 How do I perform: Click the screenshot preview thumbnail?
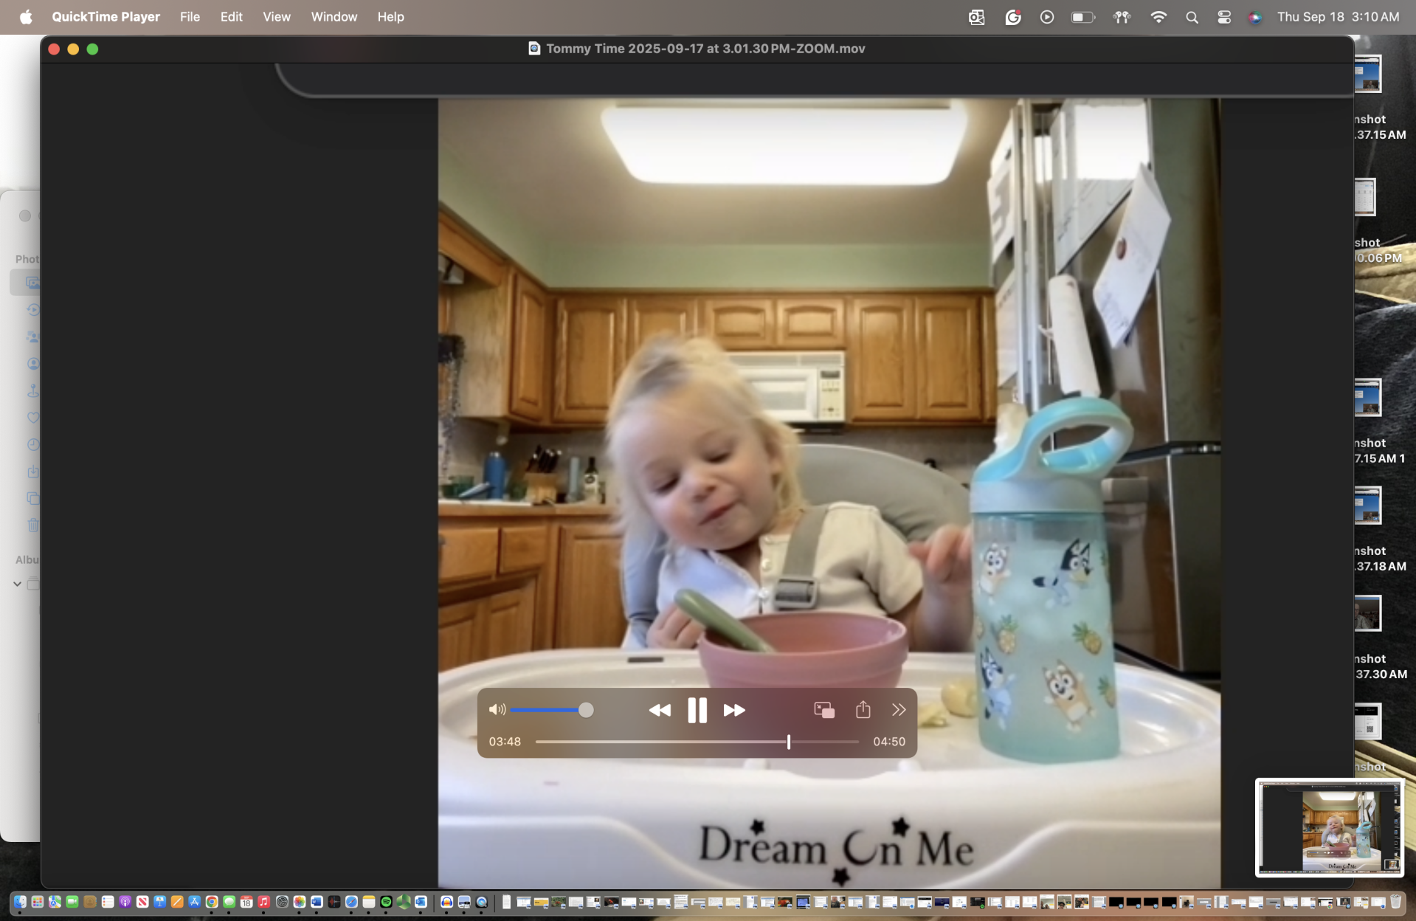tap(1329, 827)
